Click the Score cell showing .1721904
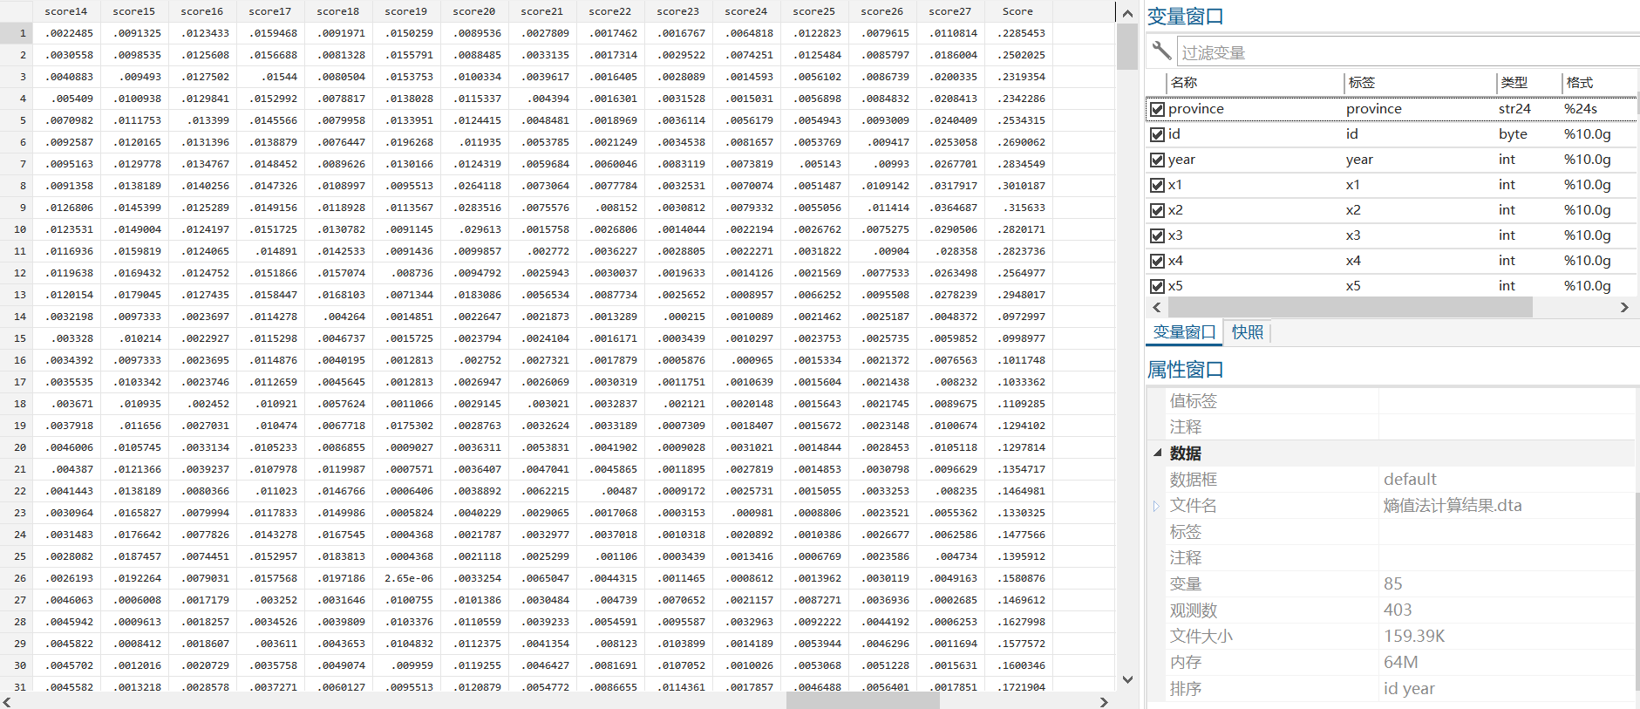 tap(1017, 687)
